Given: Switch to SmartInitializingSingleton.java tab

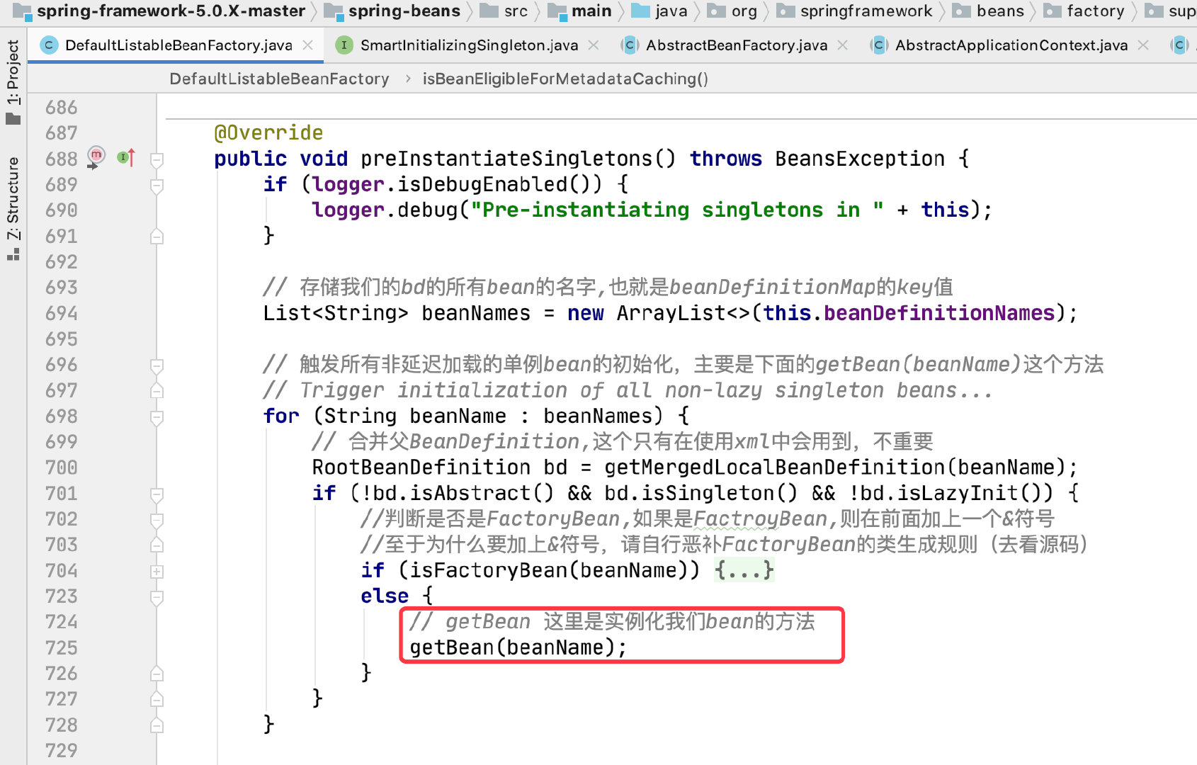Looking at the screenshot, I should coord(469,45).
